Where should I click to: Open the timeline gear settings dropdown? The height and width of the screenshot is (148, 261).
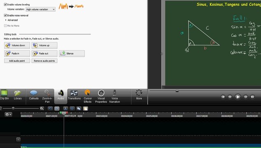click(8, 114)
